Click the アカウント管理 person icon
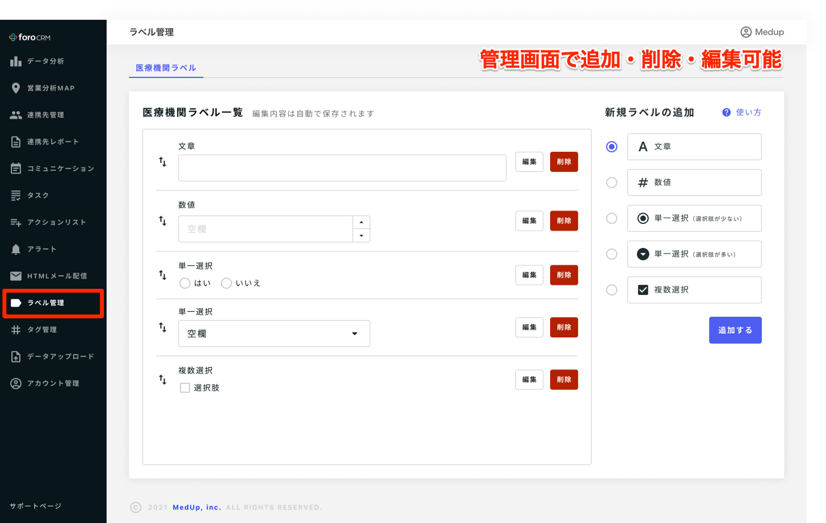Viewport: 826px width, 523px height. [x=16, y=383]
